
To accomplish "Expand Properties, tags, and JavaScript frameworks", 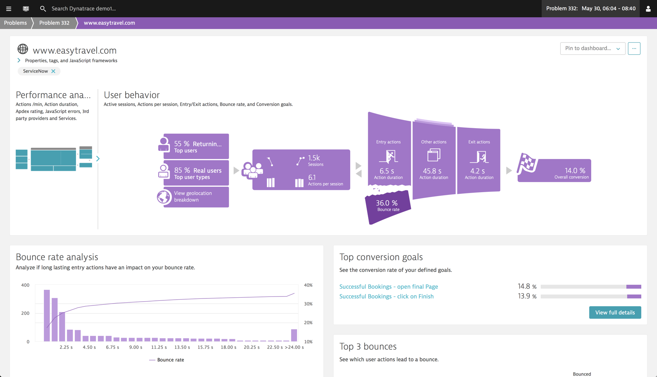I will pyautogui.click(x=19, y=61).
